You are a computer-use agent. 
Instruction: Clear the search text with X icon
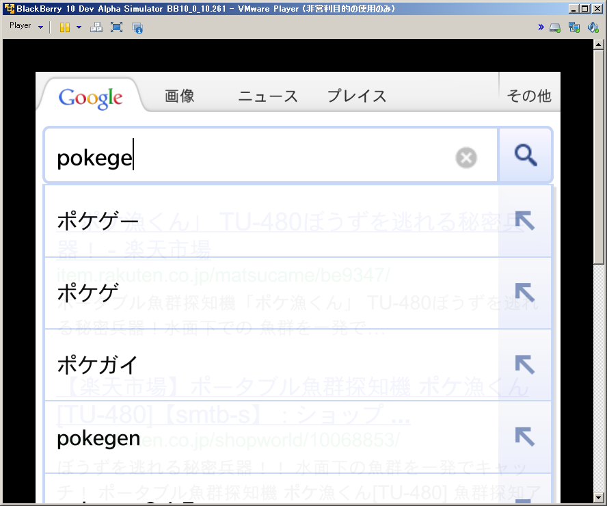[x=466, y=157]
